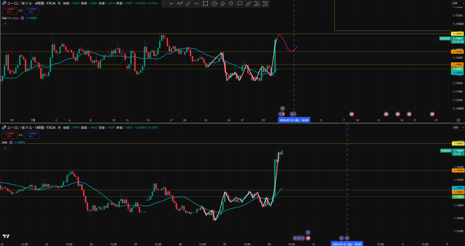This screenshot has width=465, height=246.
Task: Open US economic event near date 10
Action: (352, 114)
